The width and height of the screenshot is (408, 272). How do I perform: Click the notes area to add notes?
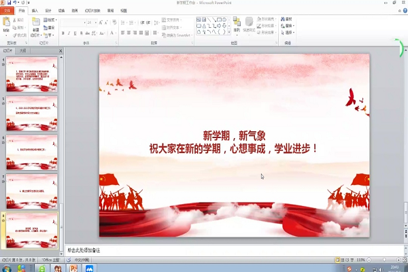[x=204, y=250]
